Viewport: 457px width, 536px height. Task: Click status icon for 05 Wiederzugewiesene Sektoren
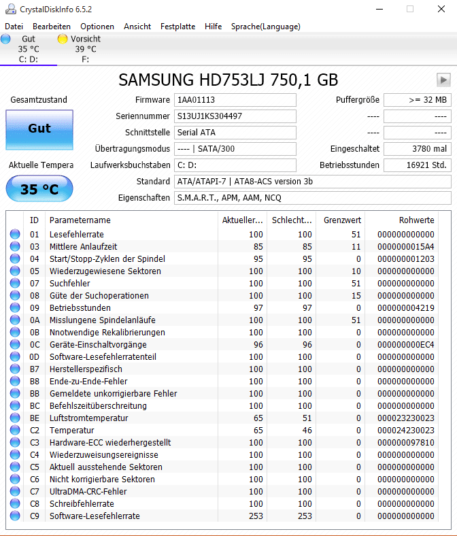tap(15, 271)
